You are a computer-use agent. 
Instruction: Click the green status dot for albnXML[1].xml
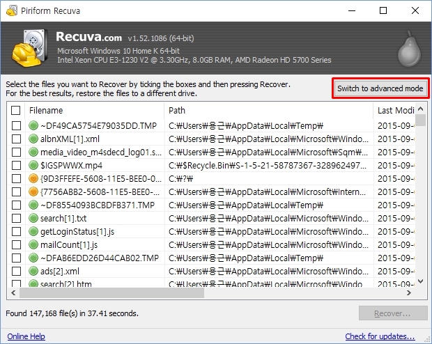coord(33,139)
